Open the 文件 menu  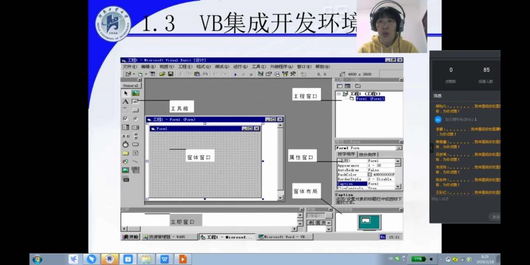(x=130, y=67)
